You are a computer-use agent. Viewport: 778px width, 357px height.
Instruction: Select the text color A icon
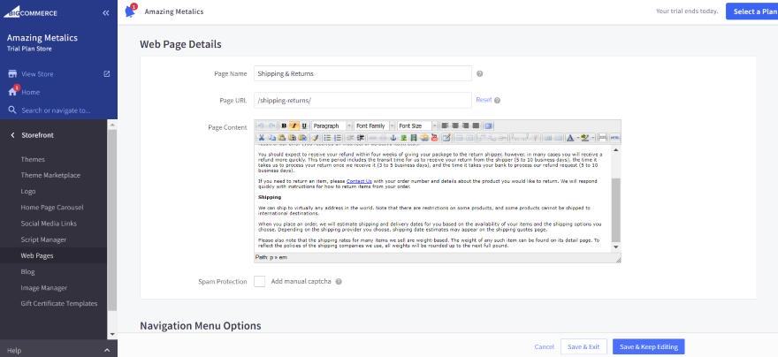point(569,138)
